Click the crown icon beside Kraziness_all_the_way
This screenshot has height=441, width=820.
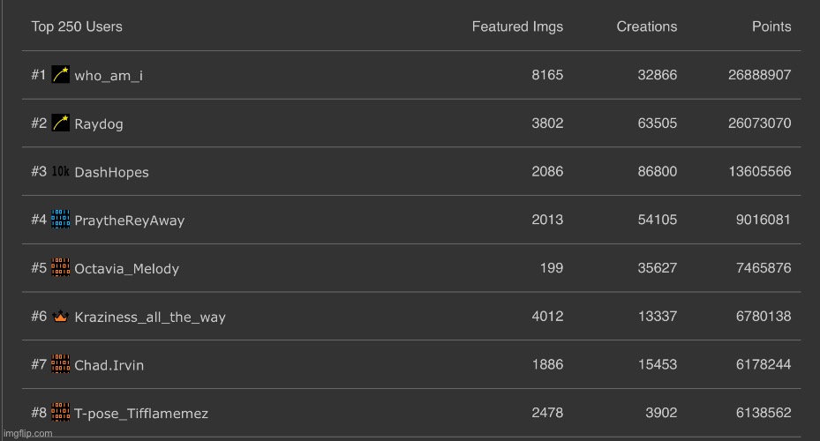61,316
